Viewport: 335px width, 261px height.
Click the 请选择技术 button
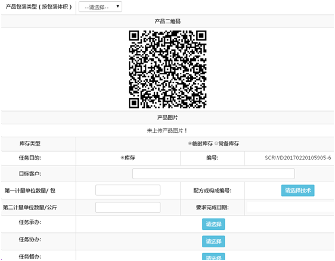(297, 191)
